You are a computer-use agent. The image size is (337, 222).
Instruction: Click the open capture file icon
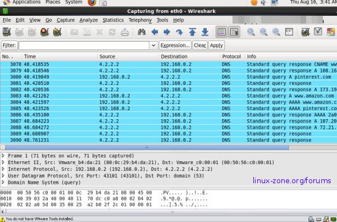(x=74, y=32)
